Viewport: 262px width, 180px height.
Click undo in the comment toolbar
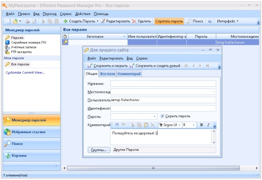click(x=117, y=125)
